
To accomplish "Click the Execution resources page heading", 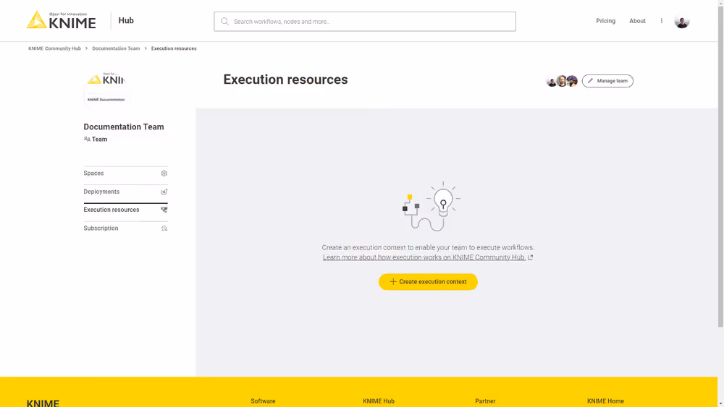I will 285,80.
